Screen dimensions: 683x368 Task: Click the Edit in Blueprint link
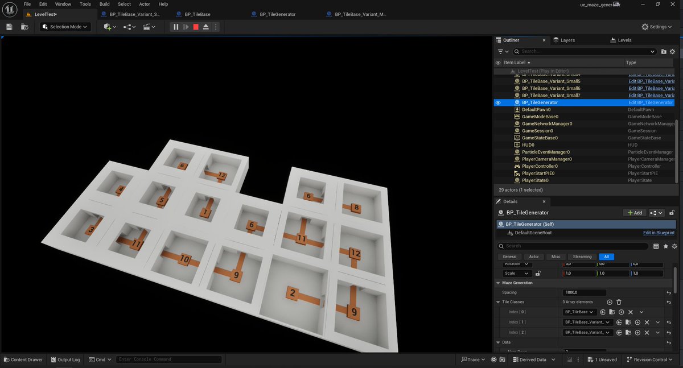(659, 233)
